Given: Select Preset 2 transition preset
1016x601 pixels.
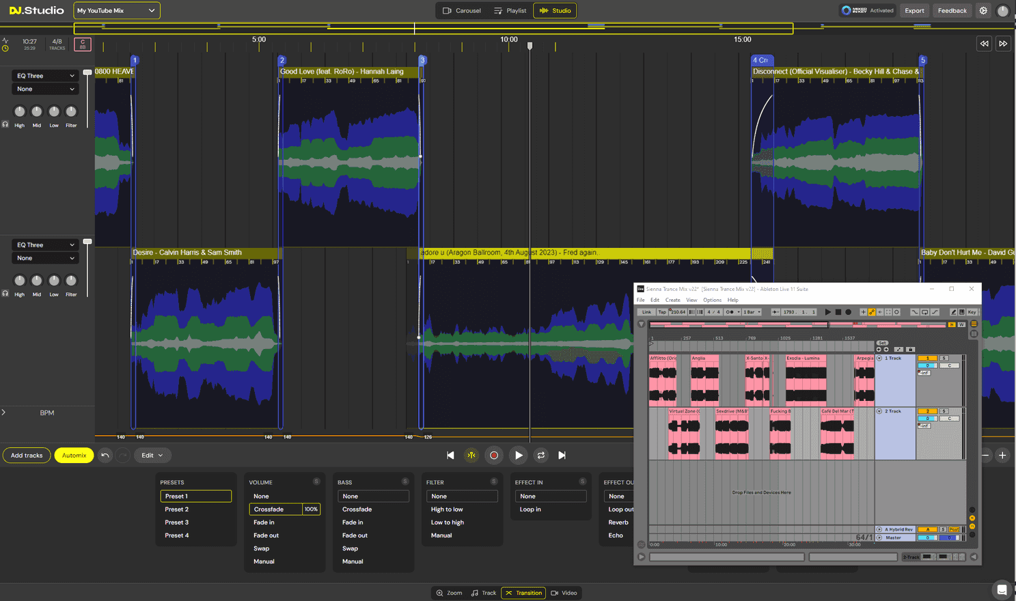Looking at the screenshot, I should (176, 509).
